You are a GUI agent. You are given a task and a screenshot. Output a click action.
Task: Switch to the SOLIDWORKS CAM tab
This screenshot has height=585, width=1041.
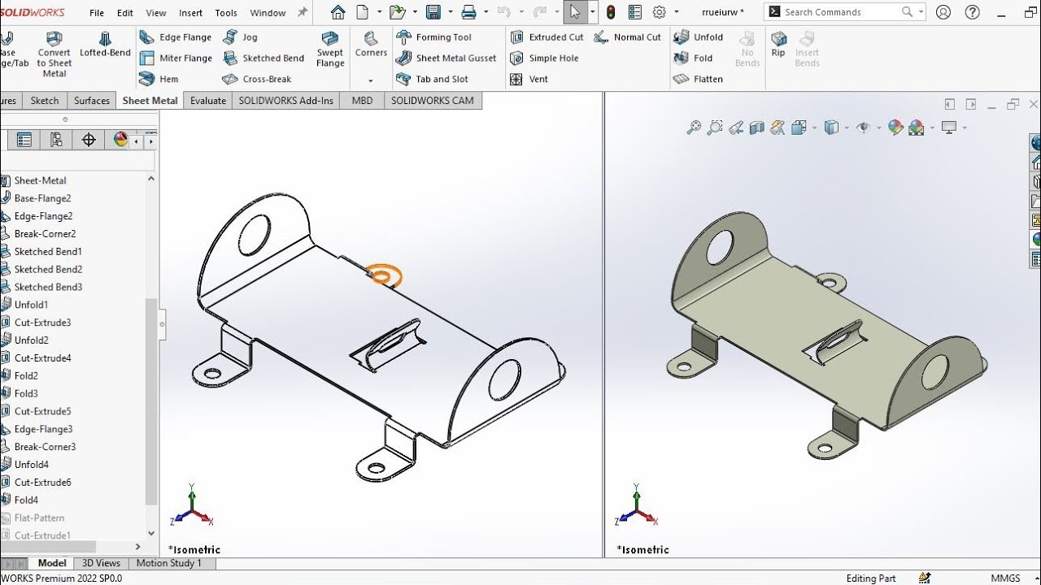click(x=433, y=101)
